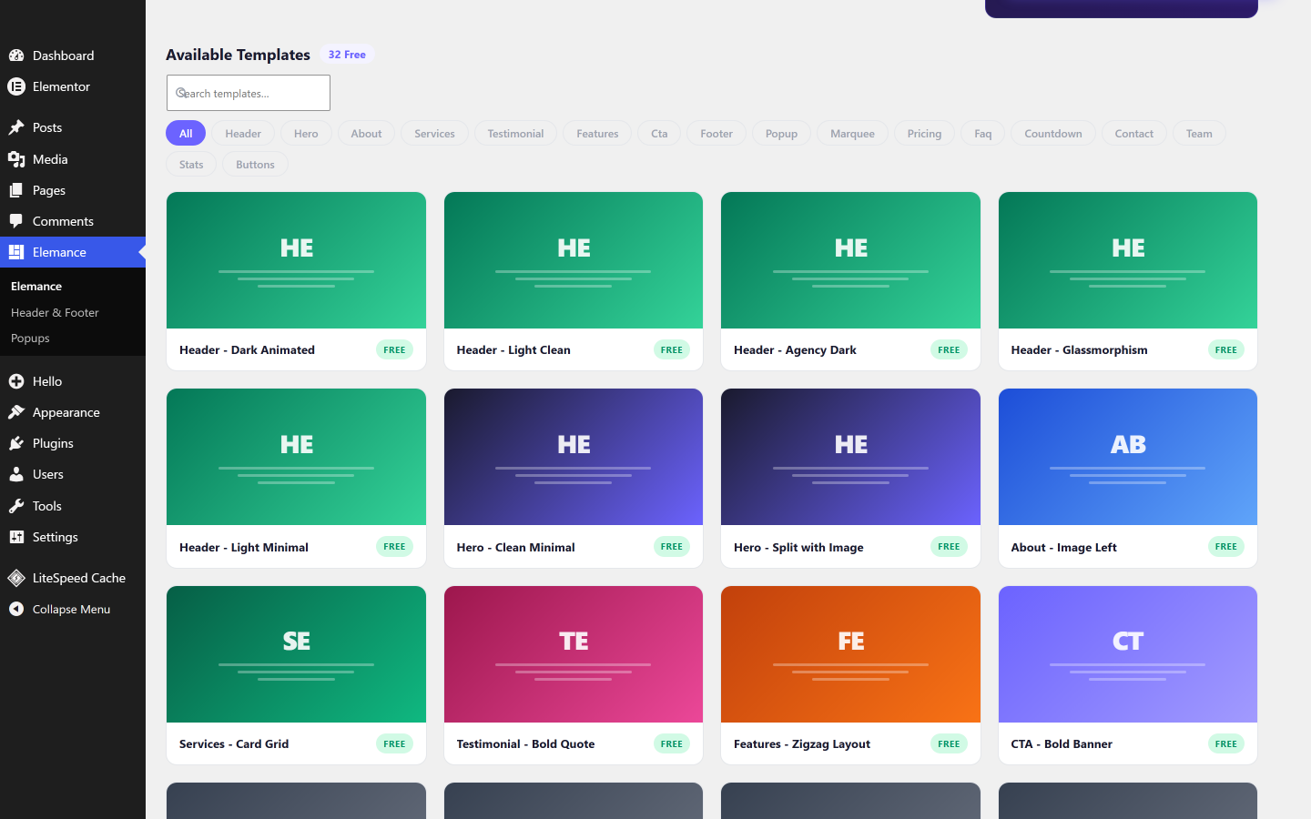Click the Elemance grid icon
The image size is (1311, 819).
click(x=16, y=252)
